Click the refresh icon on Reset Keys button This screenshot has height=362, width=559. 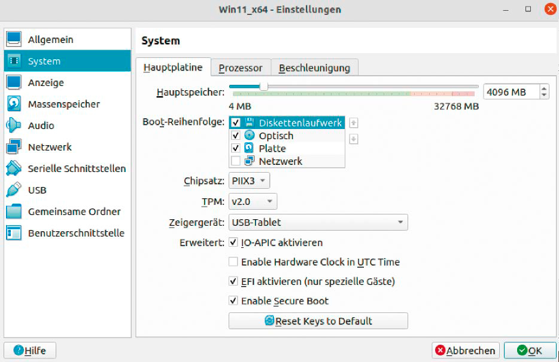(269, 321)
